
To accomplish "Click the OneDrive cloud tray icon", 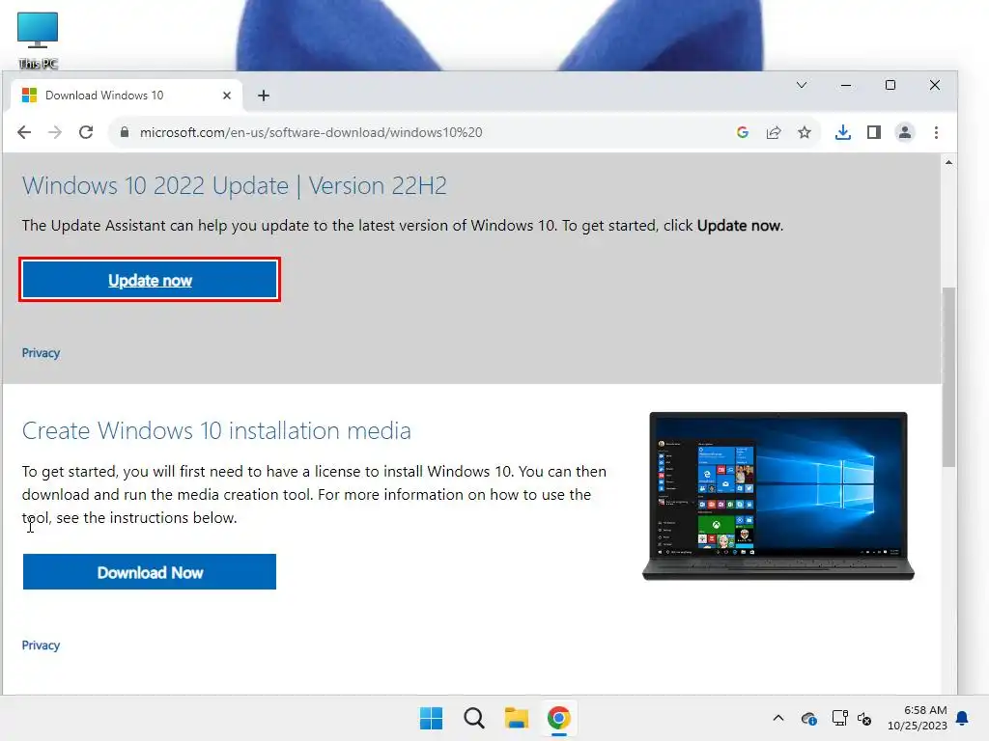I will (x=808, y=718).
